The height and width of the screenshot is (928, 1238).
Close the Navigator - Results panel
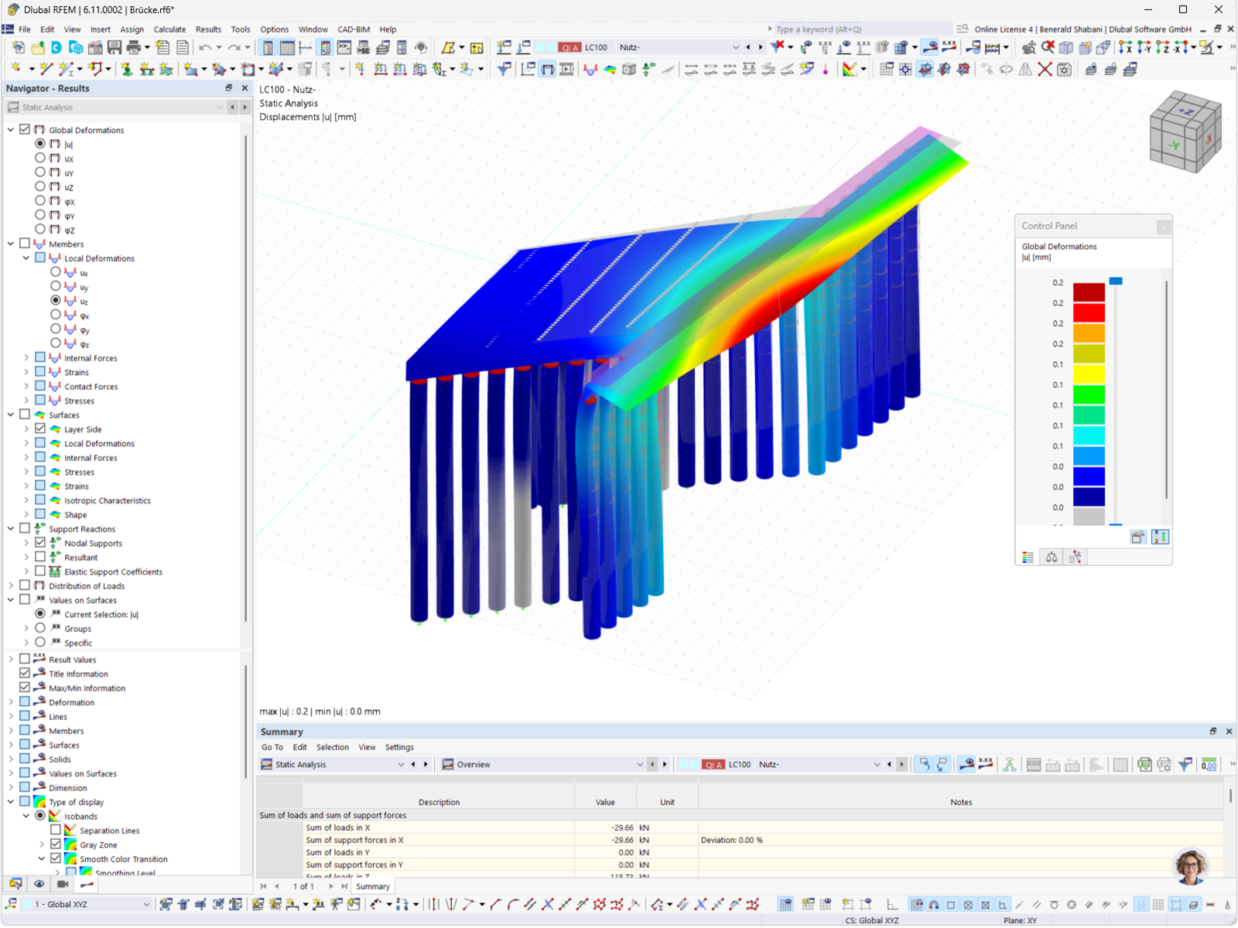click(x=245, y=88)
